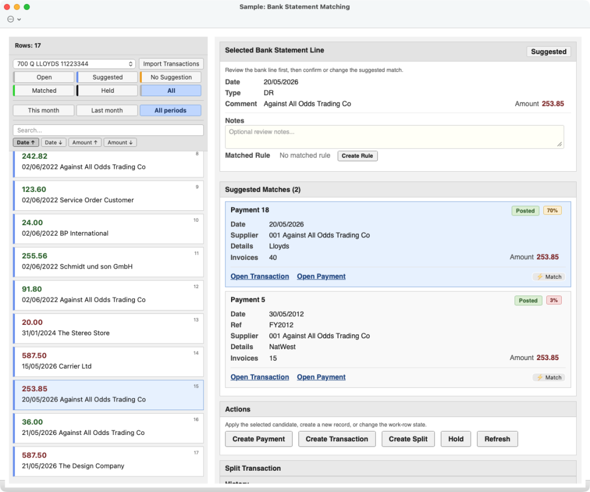Open Transaction link for Payment 18

(260, 277)
